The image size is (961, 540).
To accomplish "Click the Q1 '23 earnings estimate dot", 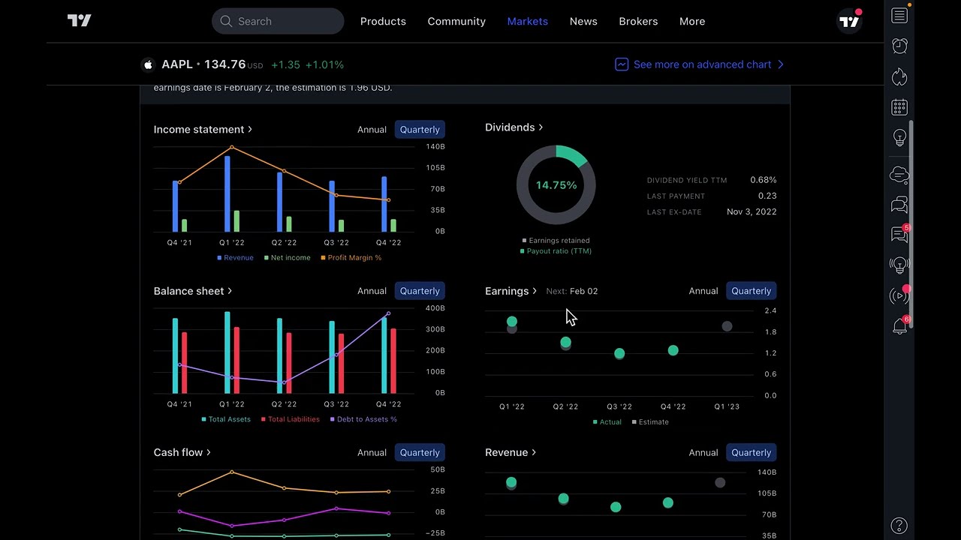I will pos(727,326).
